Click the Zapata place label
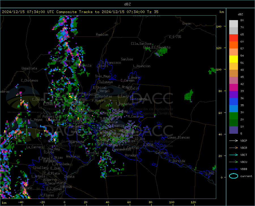This screenshot has height=206, width=255. point(69,177)
